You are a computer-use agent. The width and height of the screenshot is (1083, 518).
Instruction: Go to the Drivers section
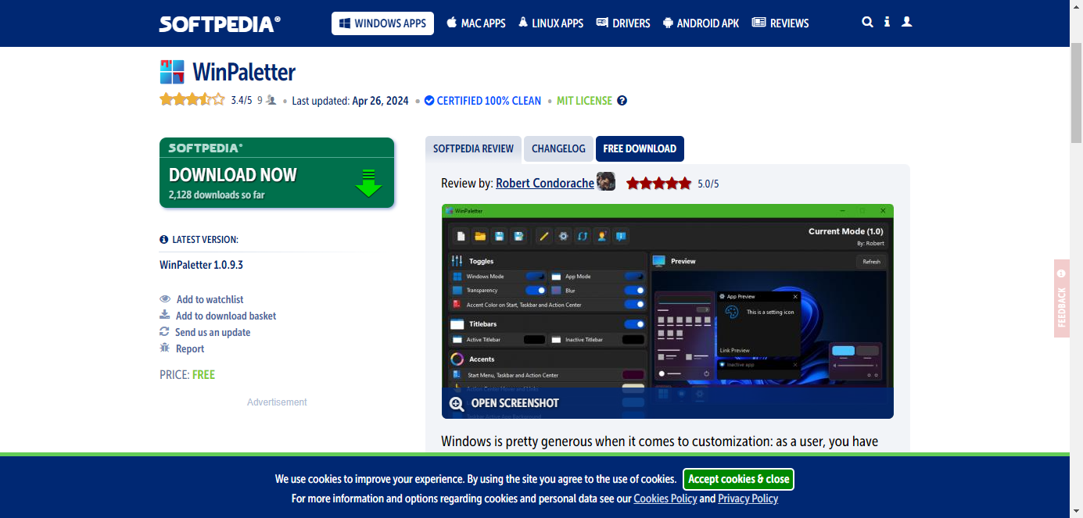coord(623,23)
